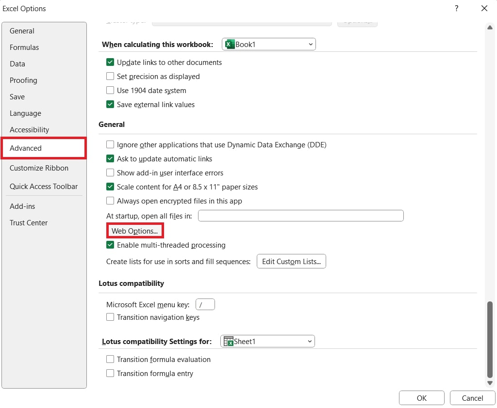The image size is (497, 408).
Task: Enable Set precision as displayed
Action: (x=110, y=76)
